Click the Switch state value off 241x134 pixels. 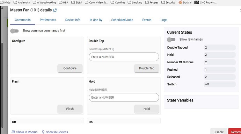(219, 84)
